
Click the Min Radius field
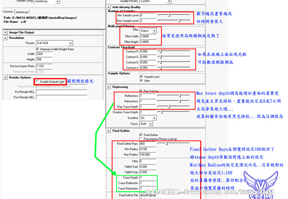(x=148, y=149)
